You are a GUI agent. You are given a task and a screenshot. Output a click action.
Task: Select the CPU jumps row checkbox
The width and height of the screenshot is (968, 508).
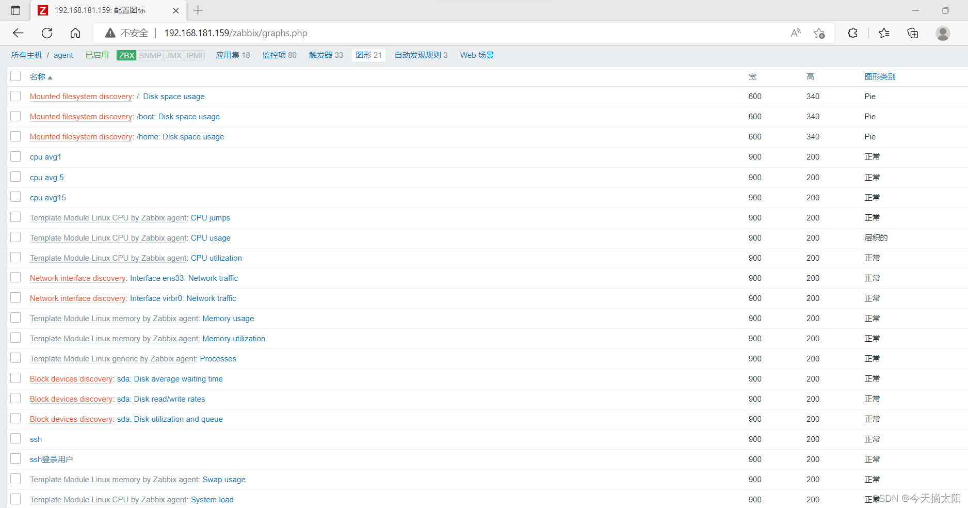pyautogui.click(x=15, y=217)
